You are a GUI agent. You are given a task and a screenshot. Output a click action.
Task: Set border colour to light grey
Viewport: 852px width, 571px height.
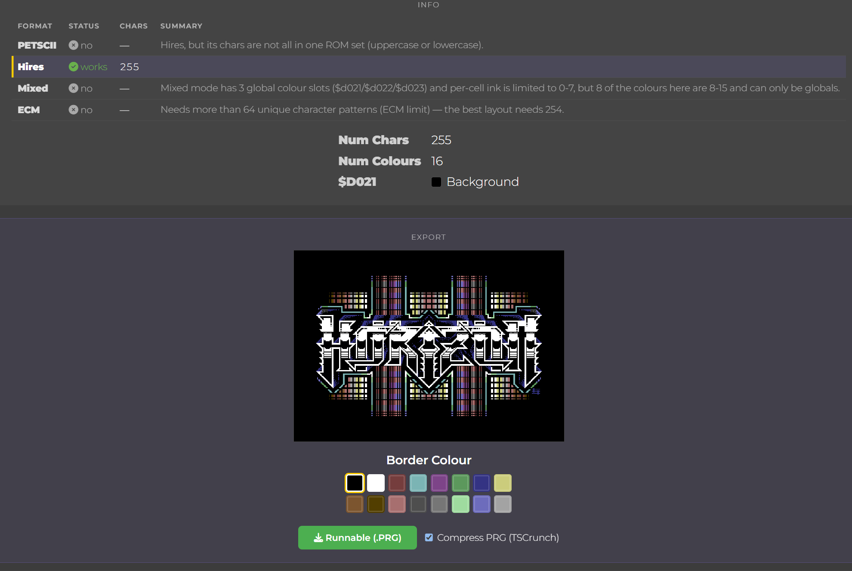(503, 504)
